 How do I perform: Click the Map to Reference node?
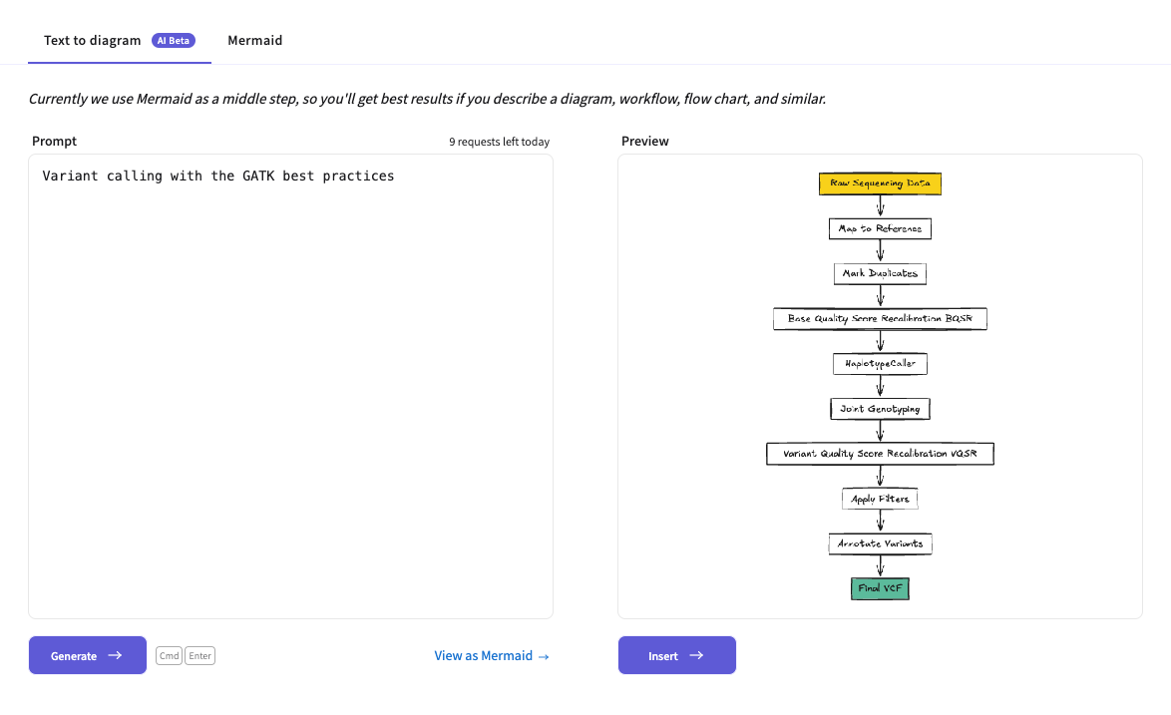coord(880,228)
